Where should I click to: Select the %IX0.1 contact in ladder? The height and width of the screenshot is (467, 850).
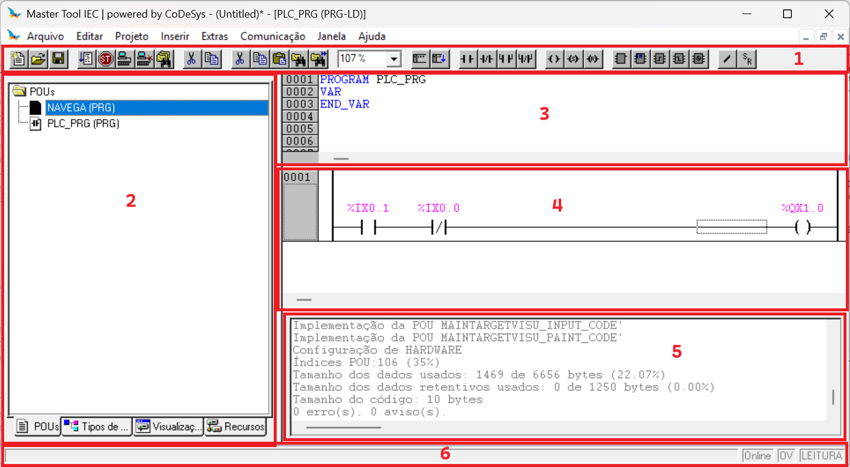click(368, 227)
